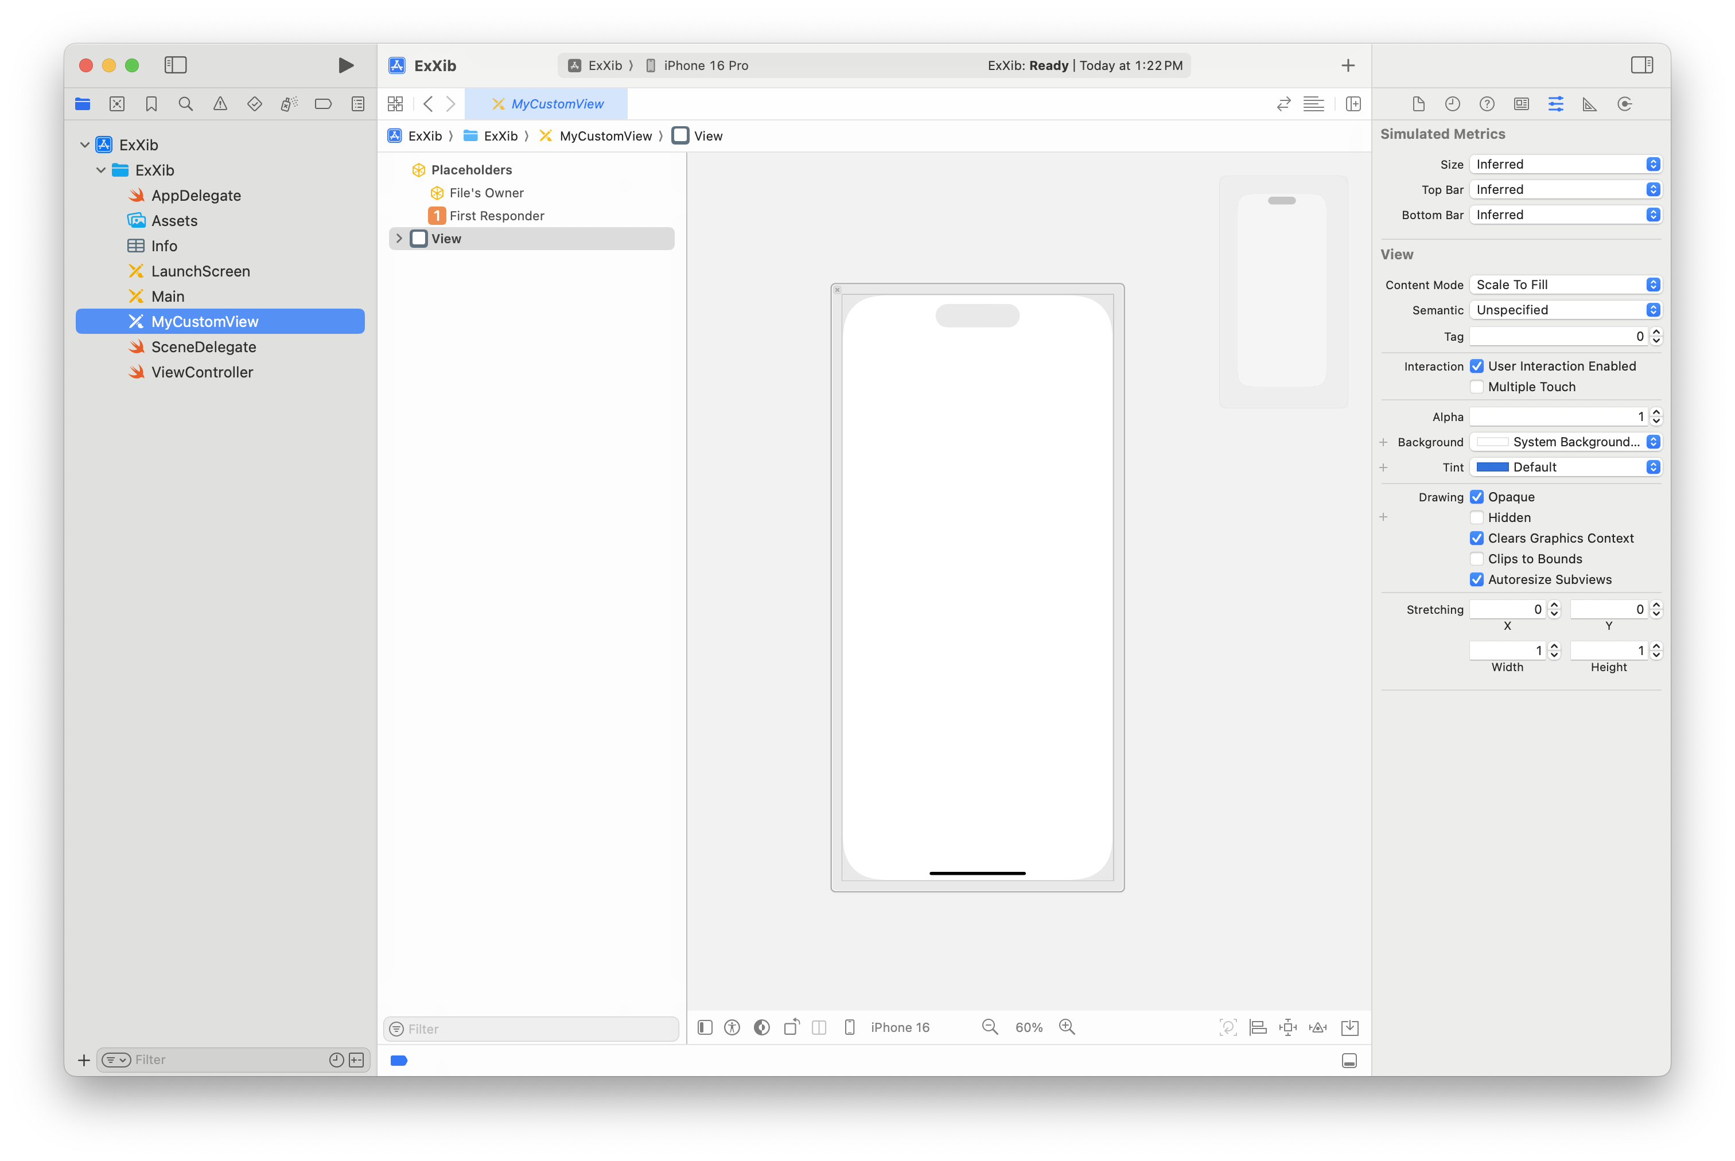Screen dimensions: 1735x1161
Task: Open the Find navigator magnifier icon
Action: pyautogui.click(x=186, y=104)
